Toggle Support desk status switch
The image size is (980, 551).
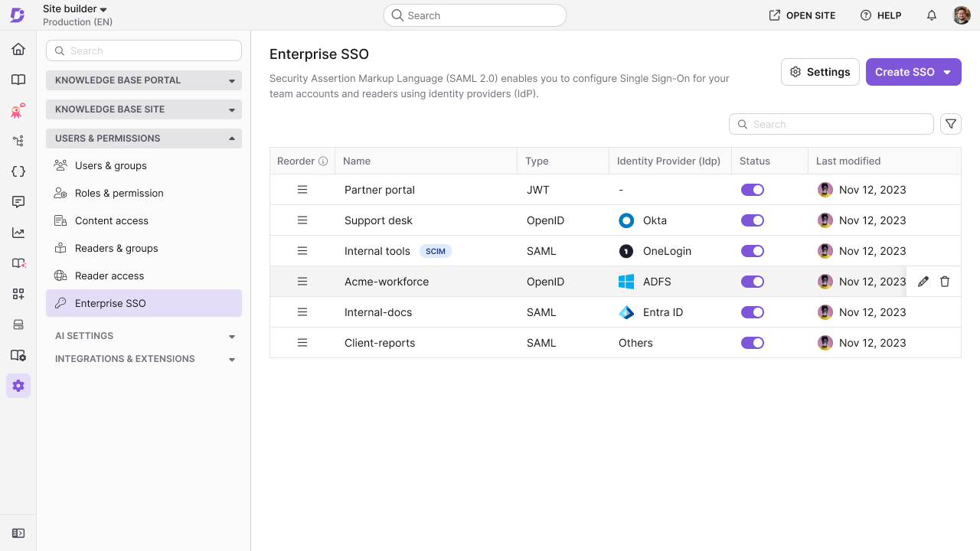(753, 220)
